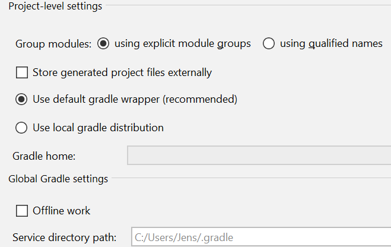The width and height of the screenshot is (391, 247).
Task: Enable the Offline work checkbox box
Action: click(22, 211)
